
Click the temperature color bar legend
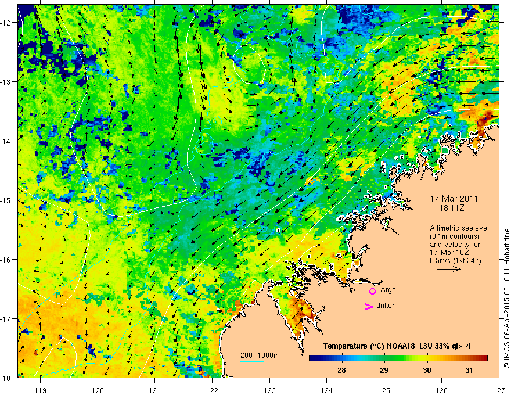point(398,358)
